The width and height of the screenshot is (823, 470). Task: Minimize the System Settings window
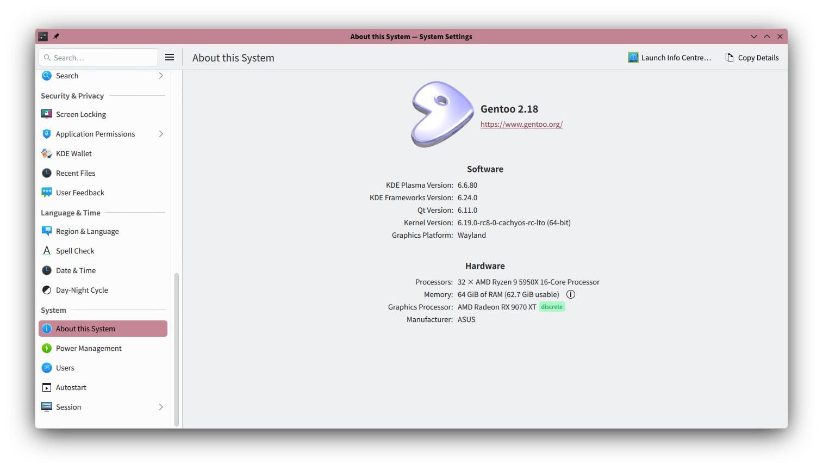(x=754, y=36)
